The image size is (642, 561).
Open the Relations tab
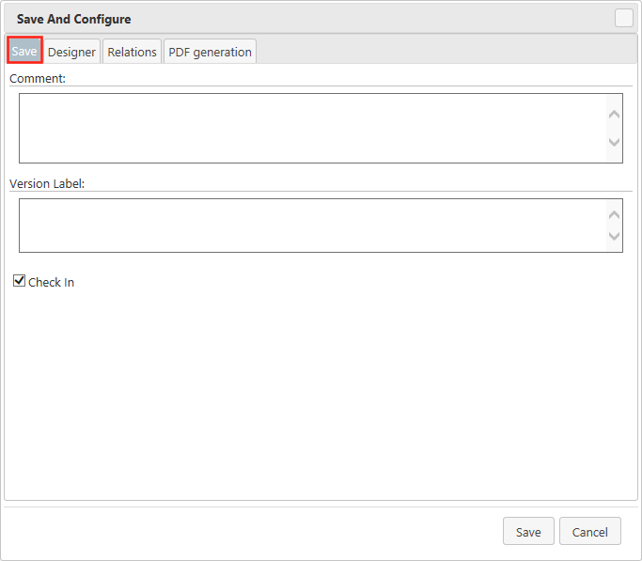(x=132, y=52)
